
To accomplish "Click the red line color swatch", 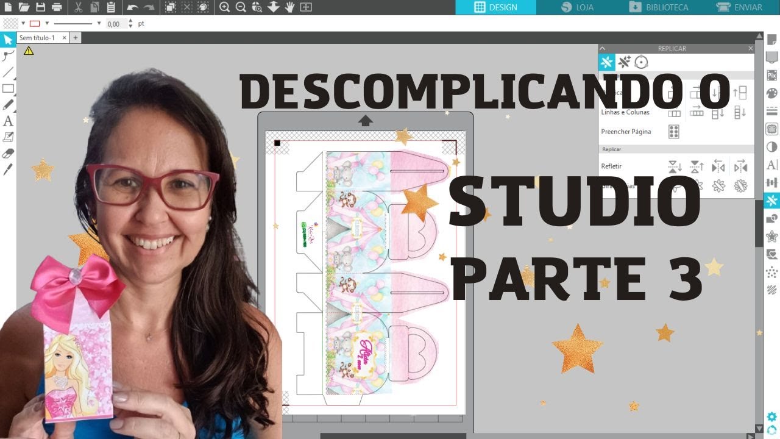I will pyautogui.click(x=35, y=23).
